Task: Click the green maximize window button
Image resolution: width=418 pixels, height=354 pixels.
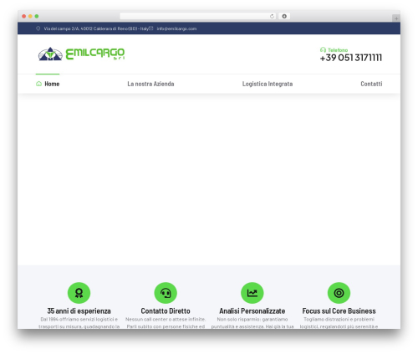Action: 37,16
